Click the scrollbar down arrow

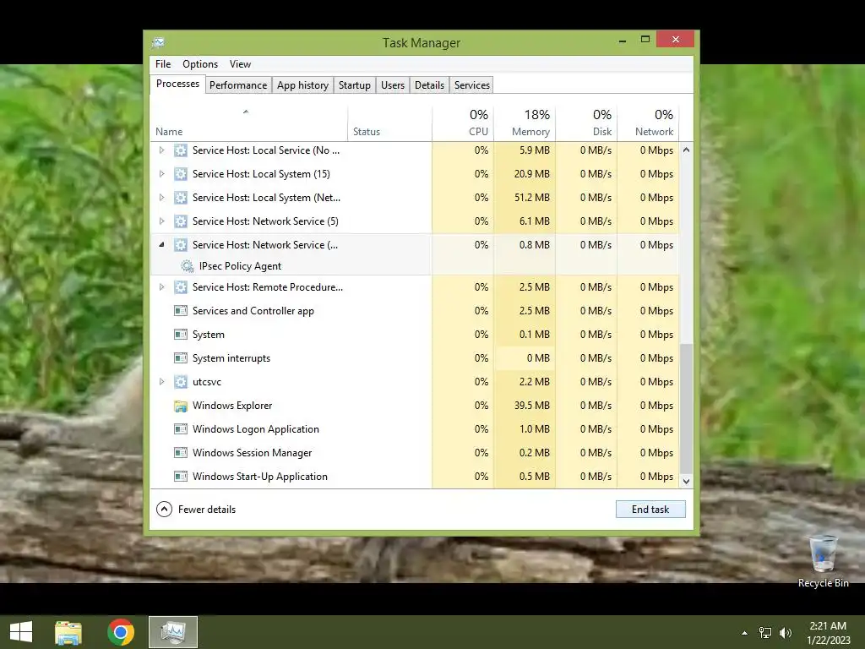[686, 481]
